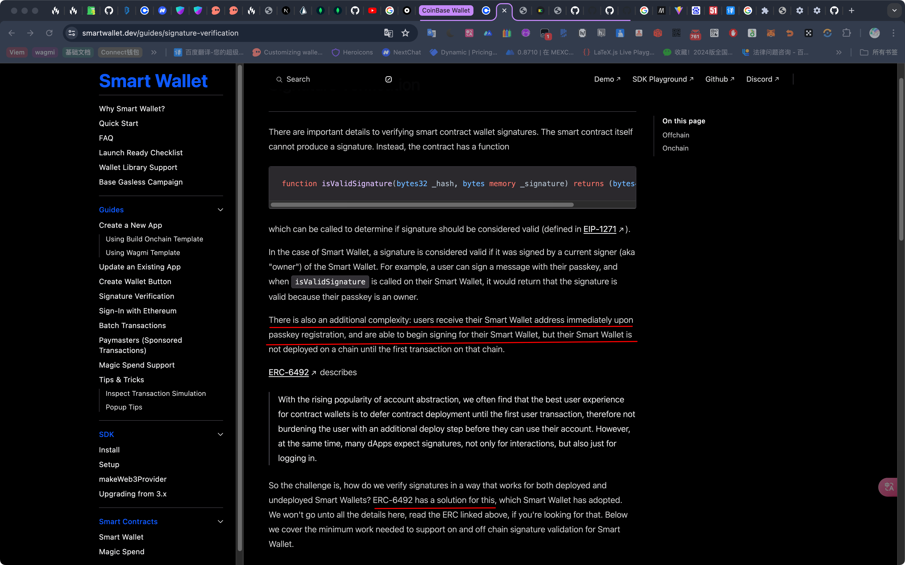
Task: Click the code block horizontal scrollbar
Action: coord(422,205)
